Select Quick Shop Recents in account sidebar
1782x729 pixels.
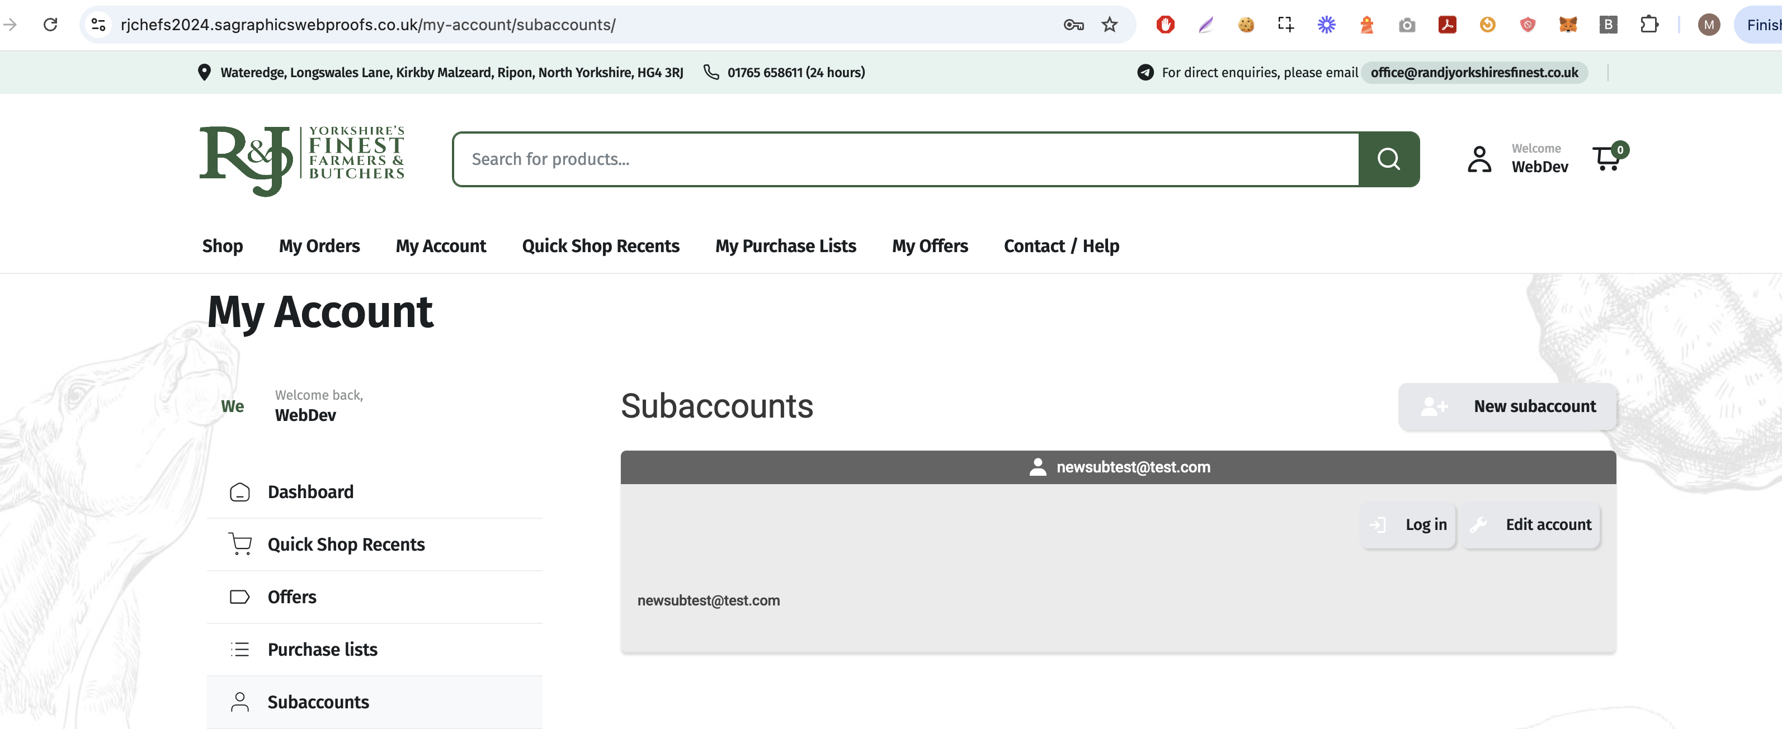click(374, 545)
